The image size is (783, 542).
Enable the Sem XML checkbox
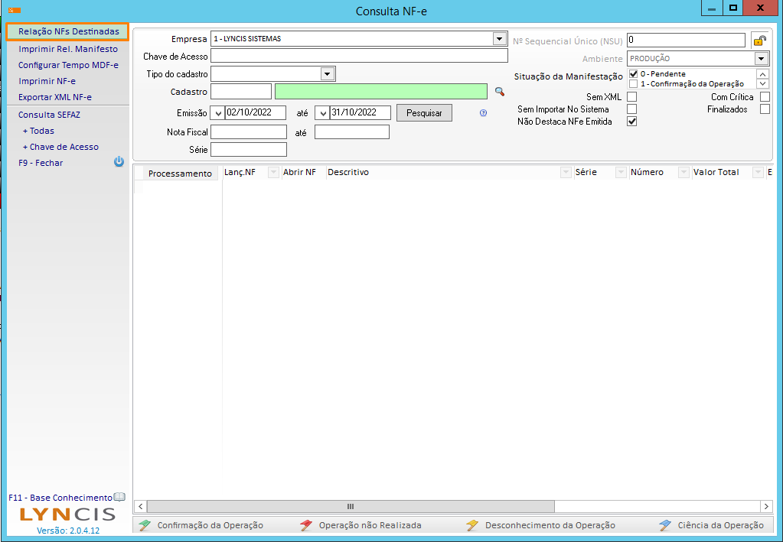click(631, 97)
